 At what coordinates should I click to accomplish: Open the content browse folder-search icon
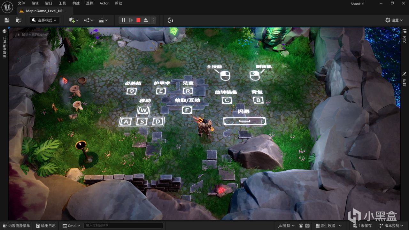pos(19,20)
